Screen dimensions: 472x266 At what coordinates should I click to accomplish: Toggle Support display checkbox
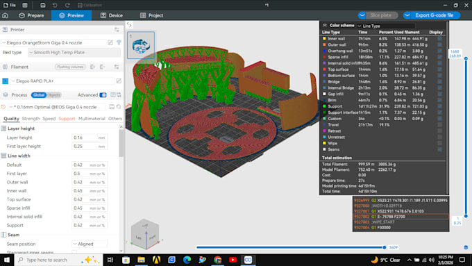pos(440,106)
